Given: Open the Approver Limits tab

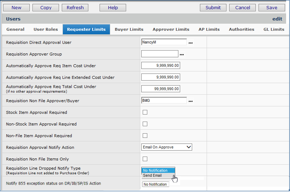Looking at the screenshot, I should pyautogui.click(x=171, y=29).
